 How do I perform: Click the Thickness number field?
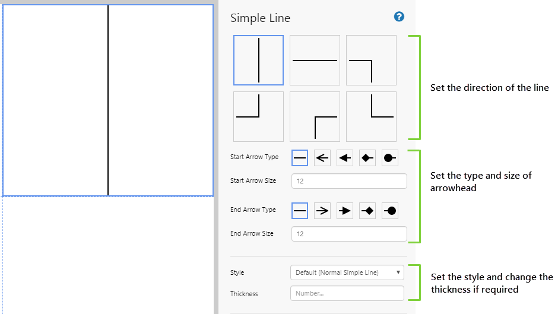(347, 293)
